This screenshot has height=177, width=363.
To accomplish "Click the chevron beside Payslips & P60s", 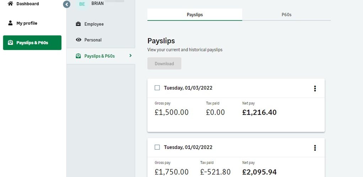I will (x=131, y=56).
